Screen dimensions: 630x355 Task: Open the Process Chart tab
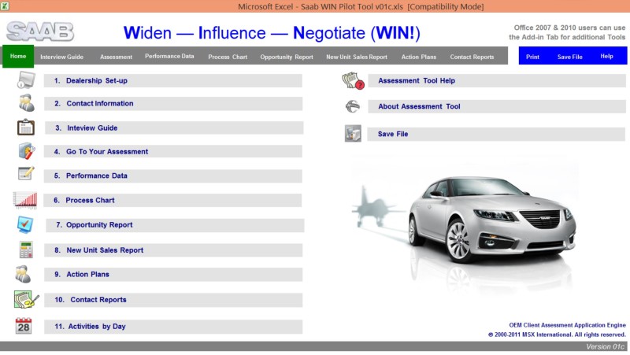228,57
